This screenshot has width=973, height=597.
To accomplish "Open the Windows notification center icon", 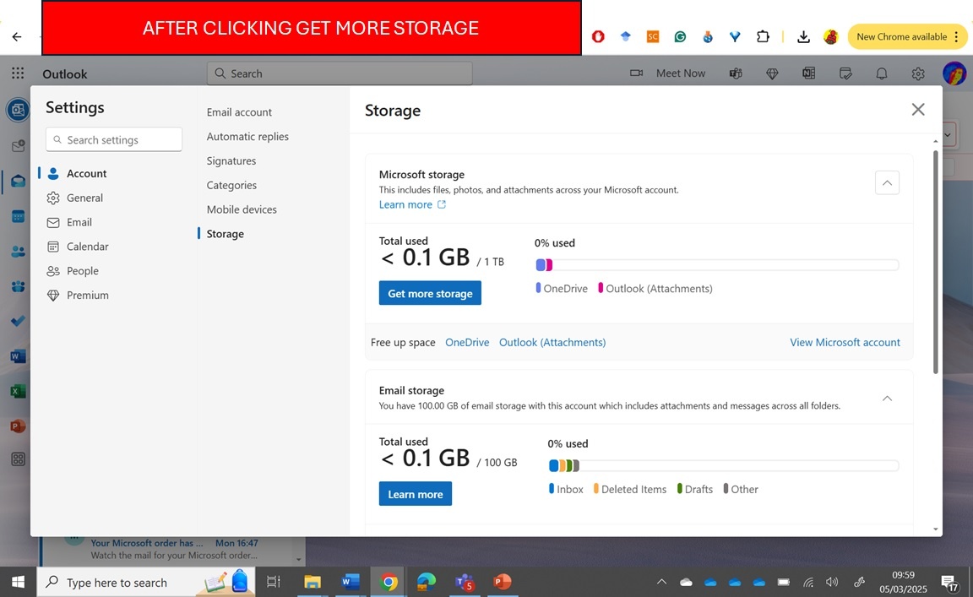I will pos(949,582).
